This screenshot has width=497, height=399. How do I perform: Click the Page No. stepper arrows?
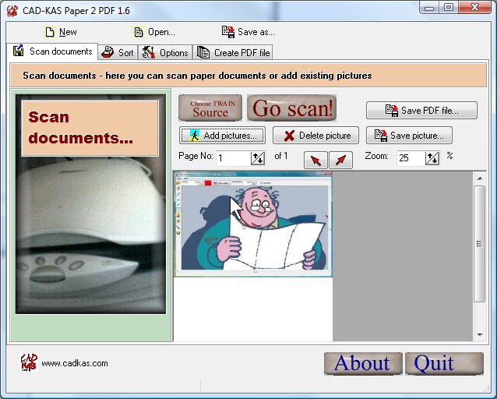coord(258,158)
